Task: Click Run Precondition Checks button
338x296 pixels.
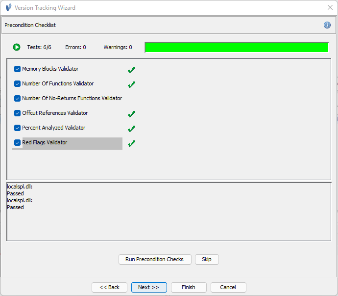Action: [155, 259]
